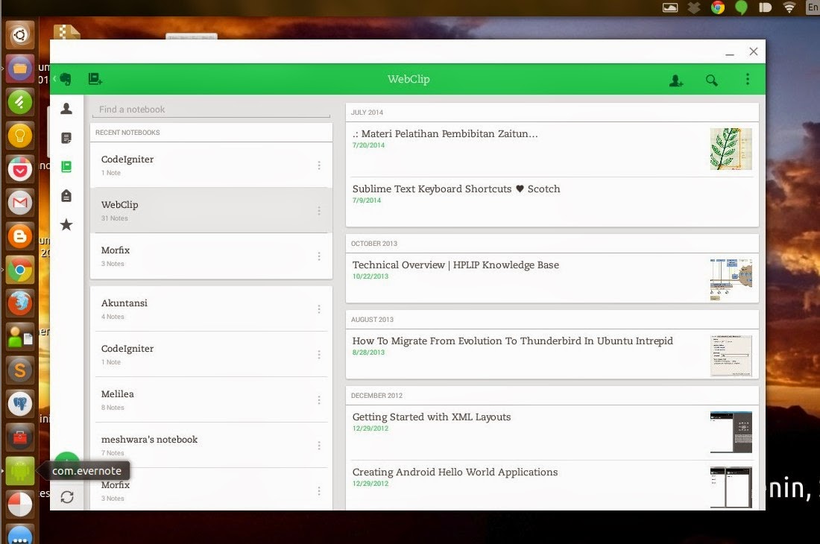Viewport: 820px width, 544px height.
Task: Click the sync icon at sidebar bottom
Action: pyautogui.click(x=67, y=497)
